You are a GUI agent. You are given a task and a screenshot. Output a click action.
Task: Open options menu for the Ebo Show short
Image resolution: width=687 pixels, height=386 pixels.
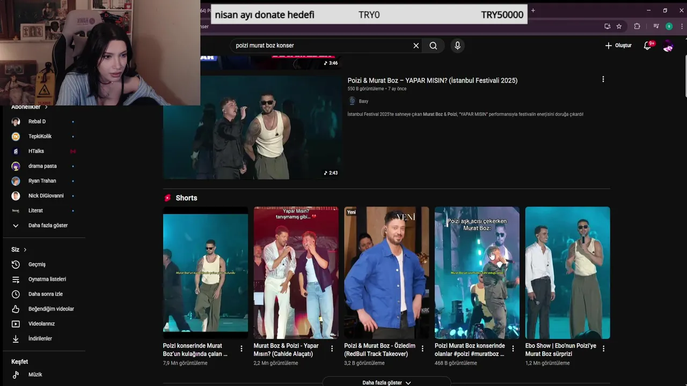603,348
